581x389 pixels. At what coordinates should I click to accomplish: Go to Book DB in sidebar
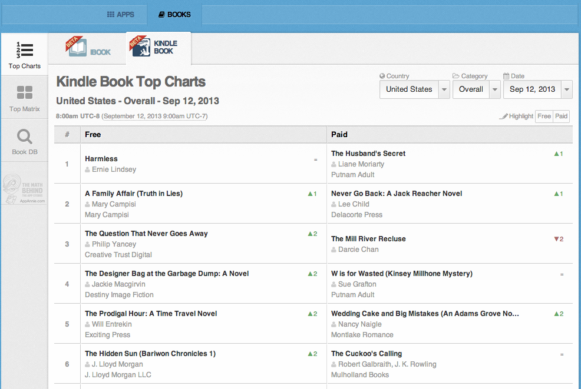25,141
